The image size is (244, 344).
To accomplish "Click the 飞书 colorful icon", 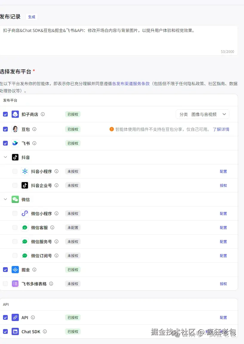I will (15, 143).
